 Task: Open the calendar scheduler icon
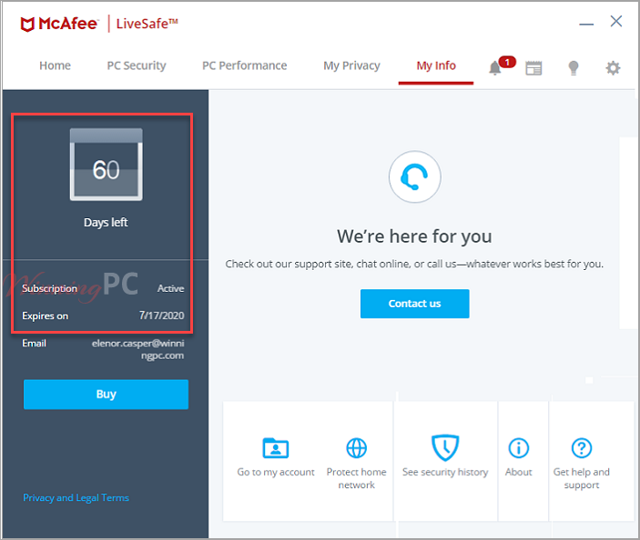tap(533, 68)
